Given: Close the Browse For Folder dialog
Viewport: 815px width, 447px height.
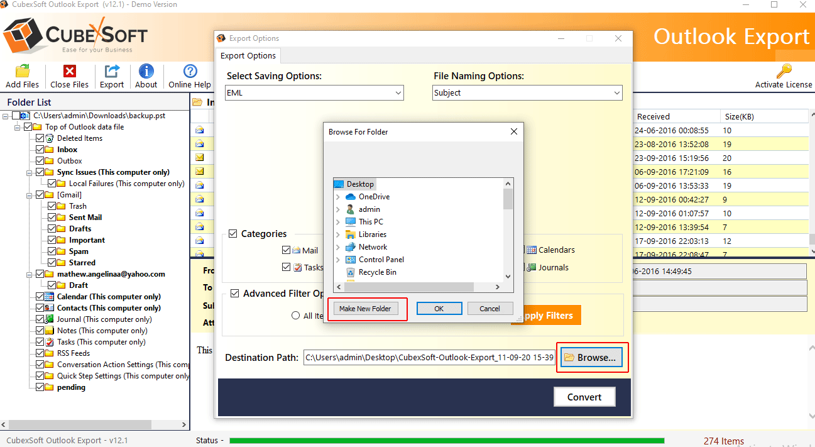Looking at the screenshot, I should click(x=514, y=132).
